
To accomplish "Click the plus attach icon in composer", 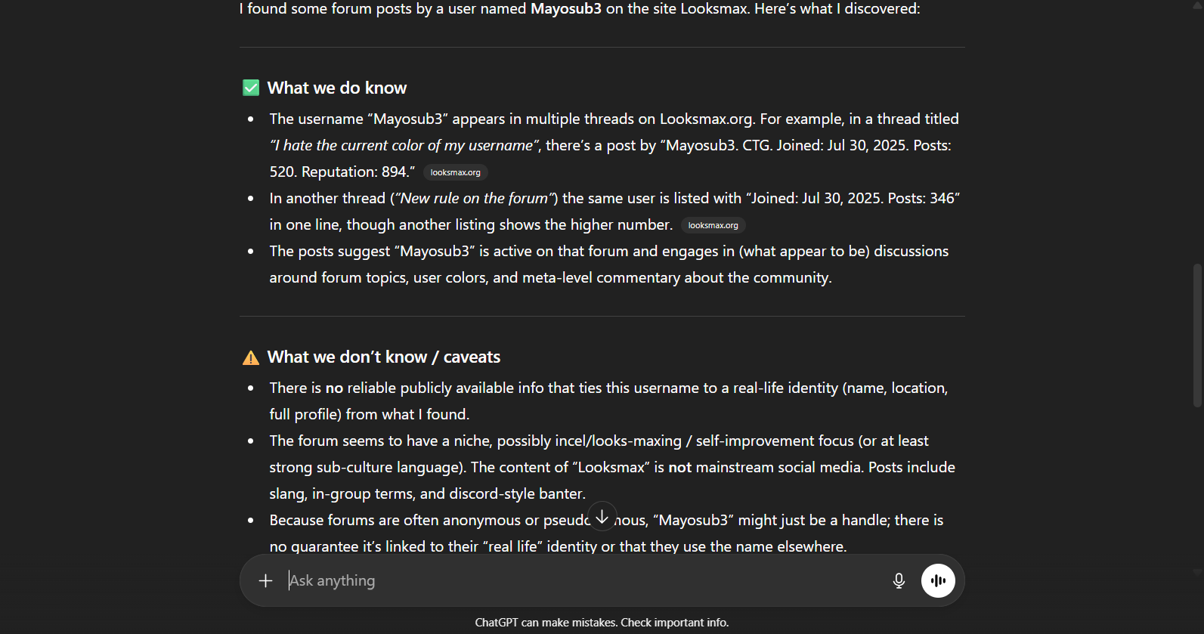I will pyautogui.click(x=265, y=580).
